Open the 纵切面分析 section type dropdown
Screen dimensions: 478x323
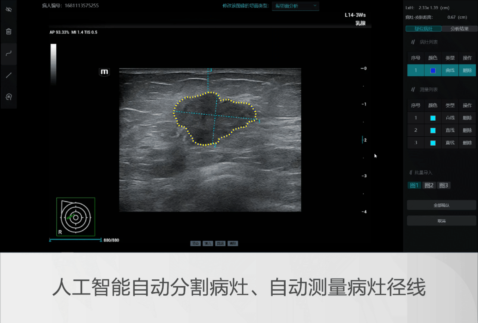295,6
